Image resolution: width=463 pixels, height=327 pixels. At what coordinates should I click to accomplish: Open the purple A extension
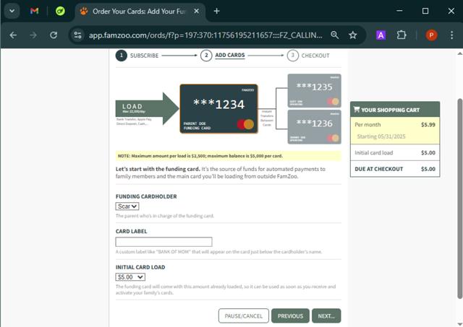pyautogui.click(x=381, y=35)
